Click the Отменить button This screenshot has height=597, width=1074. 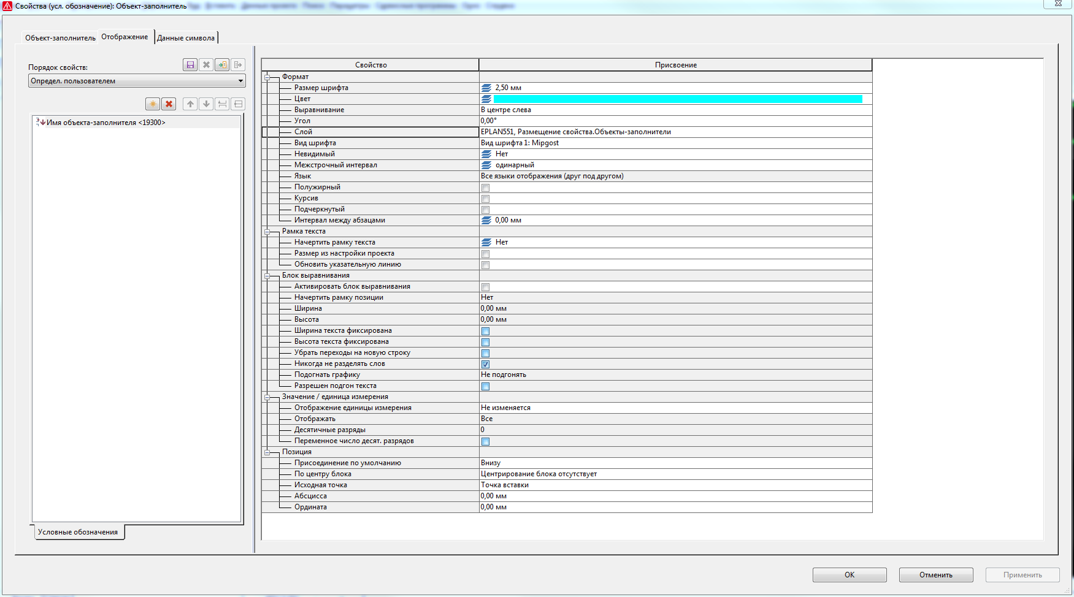936,575
